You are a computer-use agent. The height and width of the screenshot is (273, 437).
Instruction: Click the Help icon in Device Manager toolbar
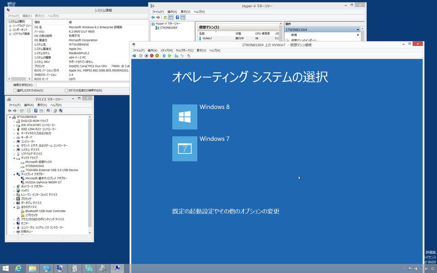tap(36, 111)
